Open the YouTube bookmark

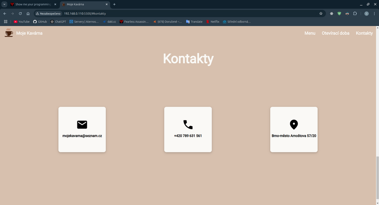point(22,22)
